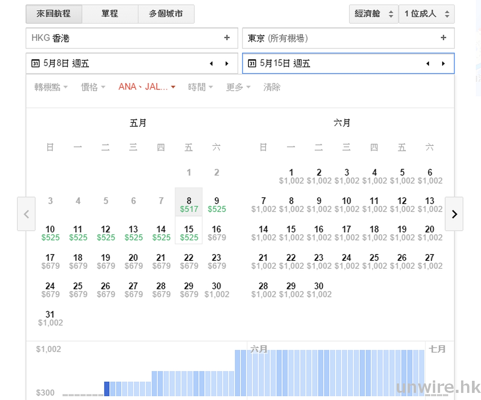Screen dimensions: 481x400
Task: Go to previous month with left chevron
Action: (x=26, y=214)
